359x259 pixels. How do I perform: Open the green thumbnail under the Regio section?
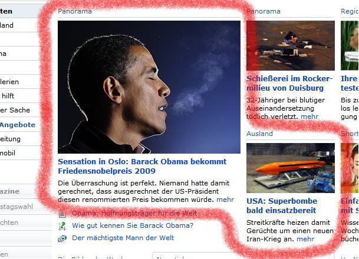(x=350, y=45)
